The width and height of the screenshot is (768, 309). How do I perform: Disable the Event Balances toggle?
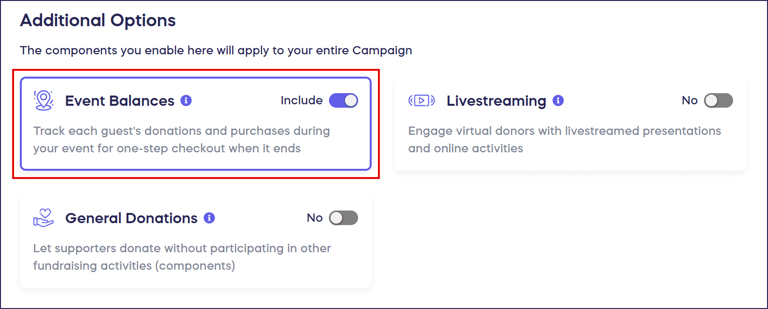pos(344,100)
